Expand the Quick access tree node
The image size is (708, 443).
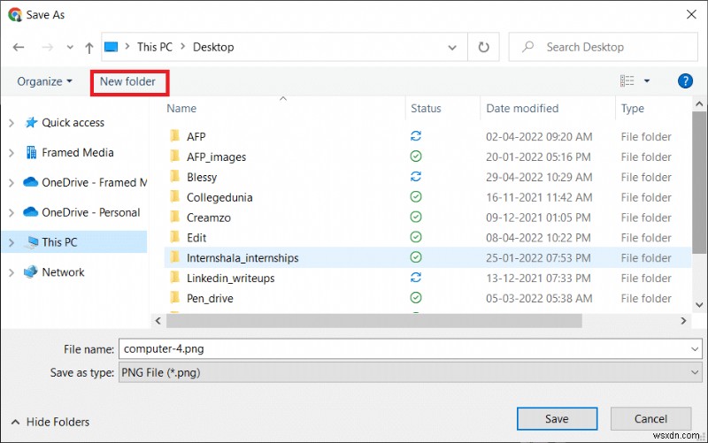[12, 123]
